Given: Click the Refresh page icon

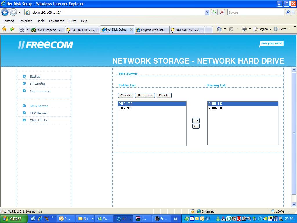Looking at the screenshot, I should [214, 12].
